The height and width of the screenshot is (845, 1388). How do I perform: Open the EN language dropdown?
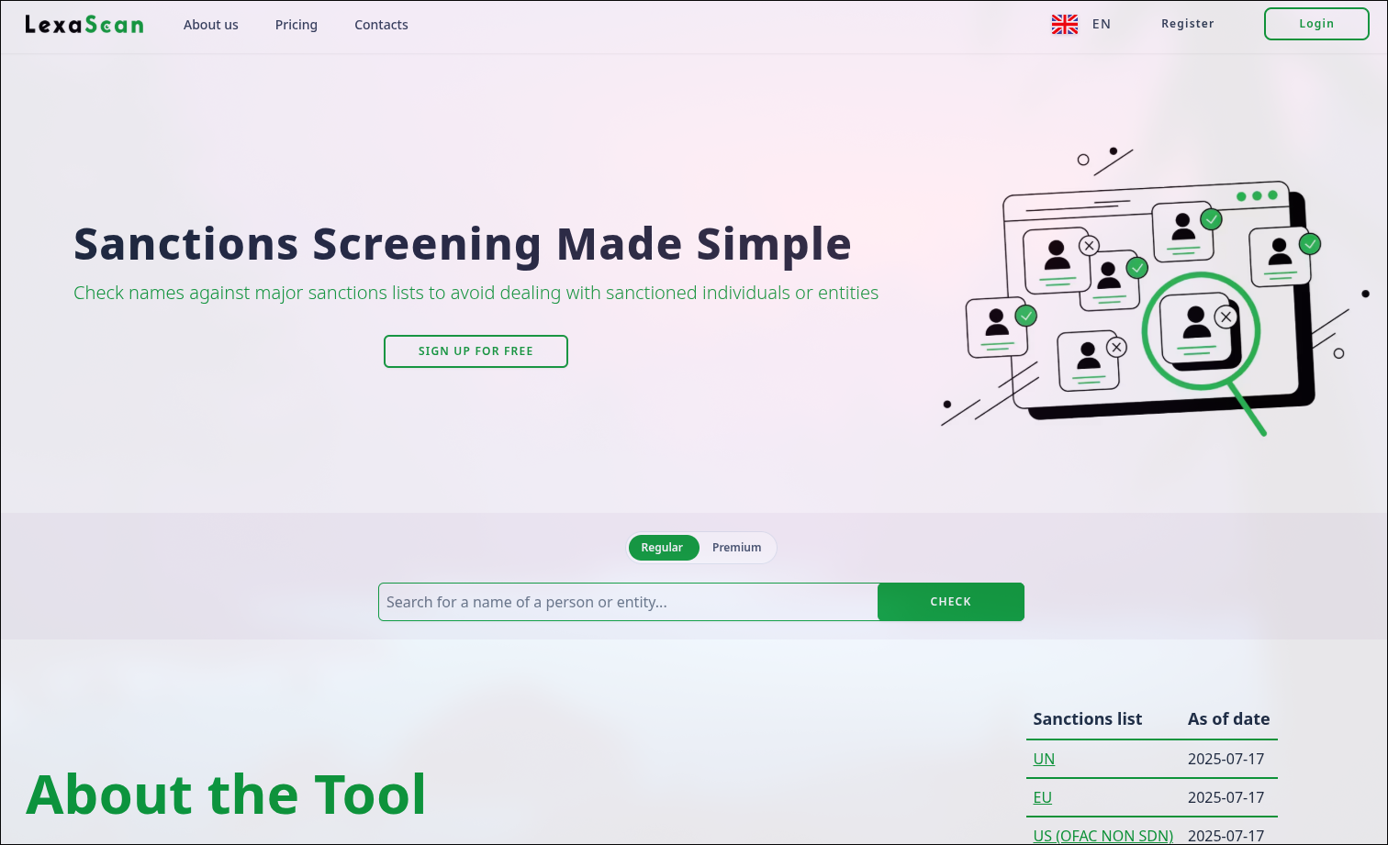point(1101,25)
